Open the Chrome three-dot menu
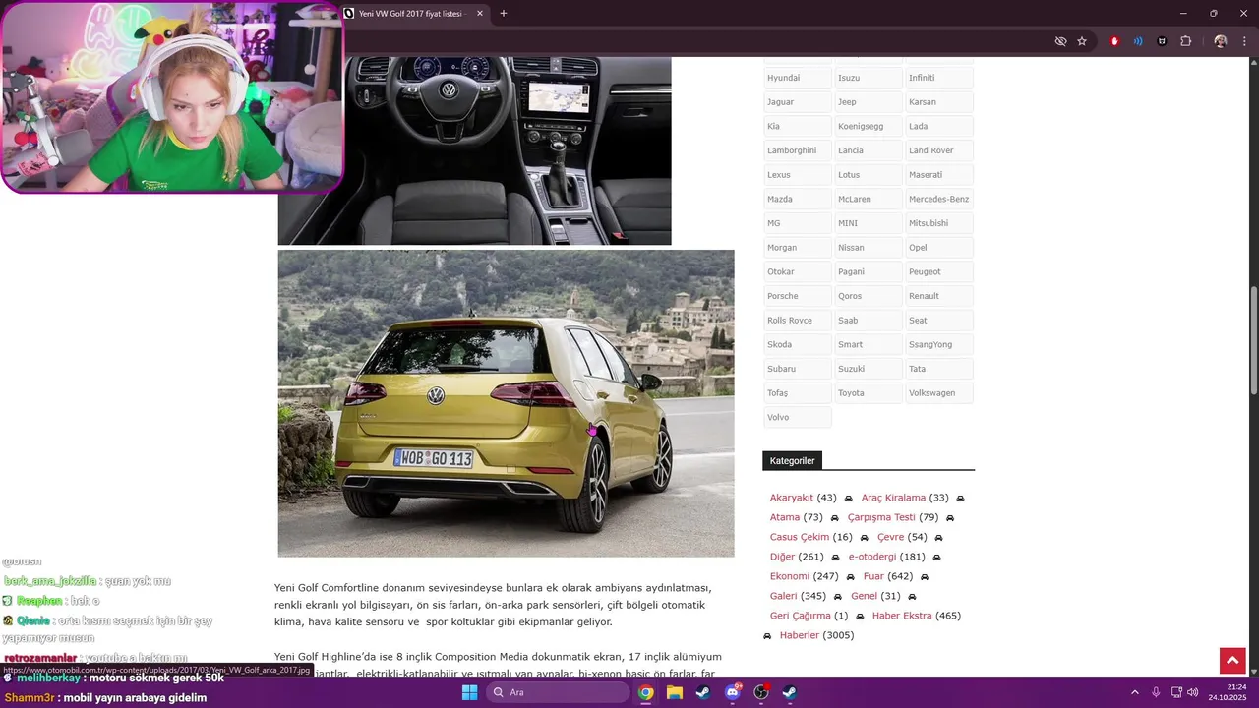 (x=1244, y=41)
